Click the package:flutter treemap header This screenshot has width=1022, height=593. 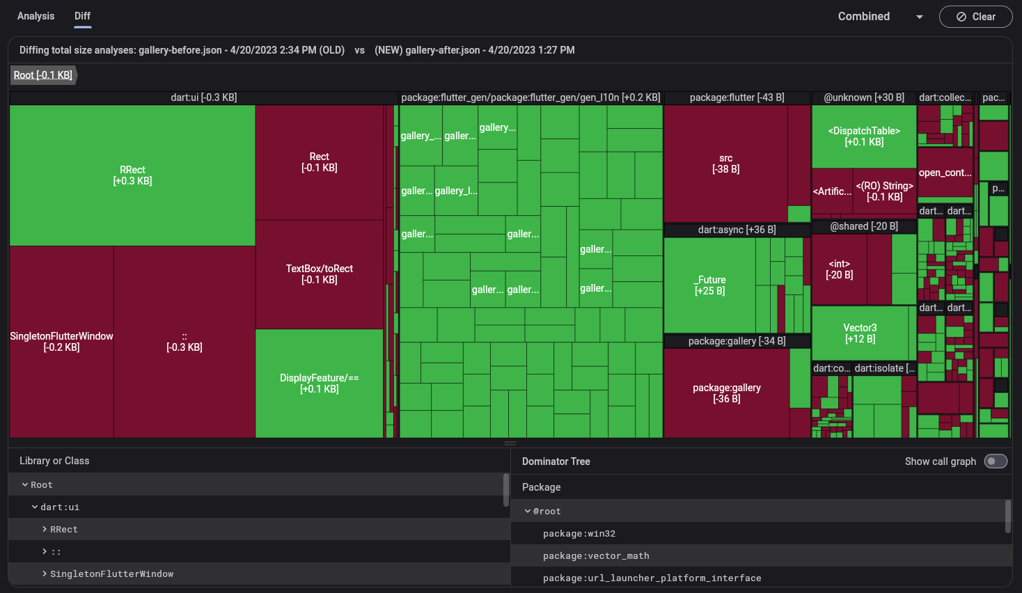(x=737, y=97)
